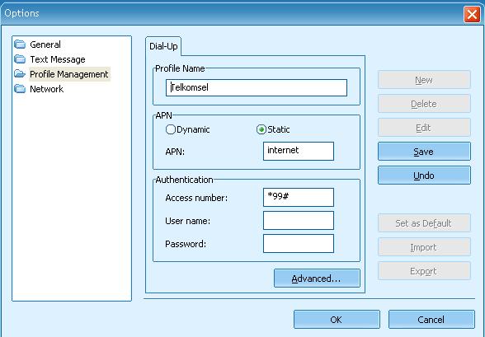
Task: Close the Options window
Action: [x=472, y=14]
